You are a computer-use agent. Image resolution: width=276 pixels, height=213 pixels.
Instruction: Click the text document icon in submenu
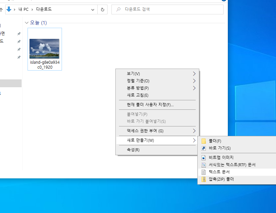coord(204,172)
